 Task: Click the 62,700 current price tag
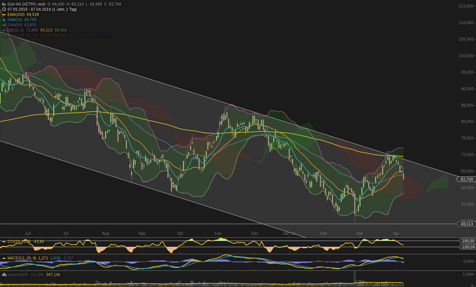[x=466, y=179]
